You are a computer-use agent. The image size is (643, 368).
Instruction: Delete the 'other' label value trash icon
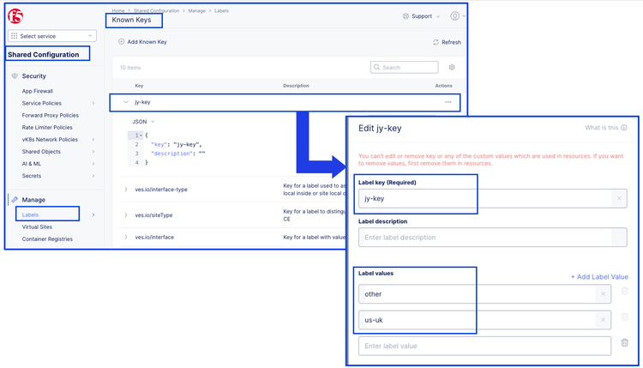(x=624, y=291)
